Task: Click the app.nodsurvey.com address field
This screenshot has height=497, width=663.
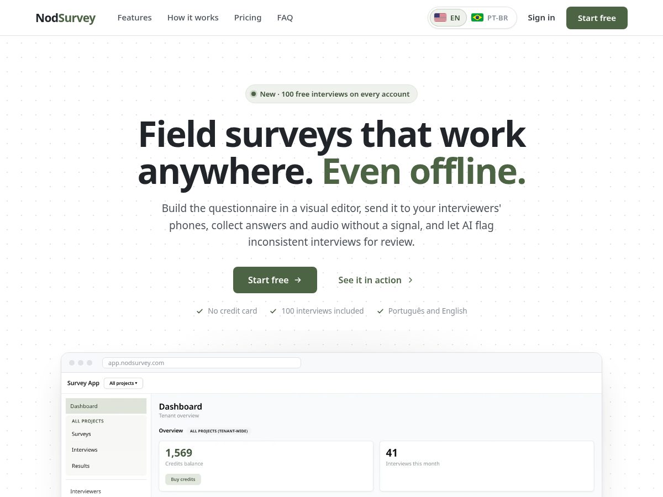Action: tap(202, 363)
